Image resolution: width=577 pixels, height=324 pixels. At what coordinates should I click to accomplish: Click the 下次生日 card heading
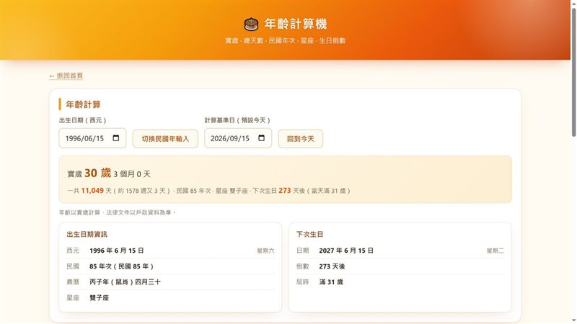(x=309, y=235)
